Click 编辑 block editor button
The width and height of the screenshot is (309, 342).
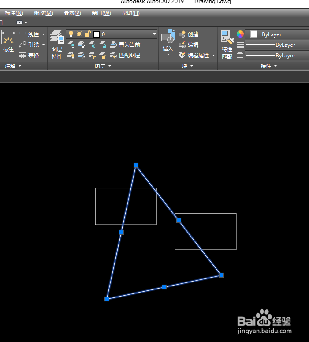189,45
